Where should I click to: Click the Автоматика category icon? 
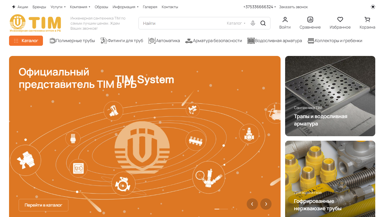click(x=152, y=41)
